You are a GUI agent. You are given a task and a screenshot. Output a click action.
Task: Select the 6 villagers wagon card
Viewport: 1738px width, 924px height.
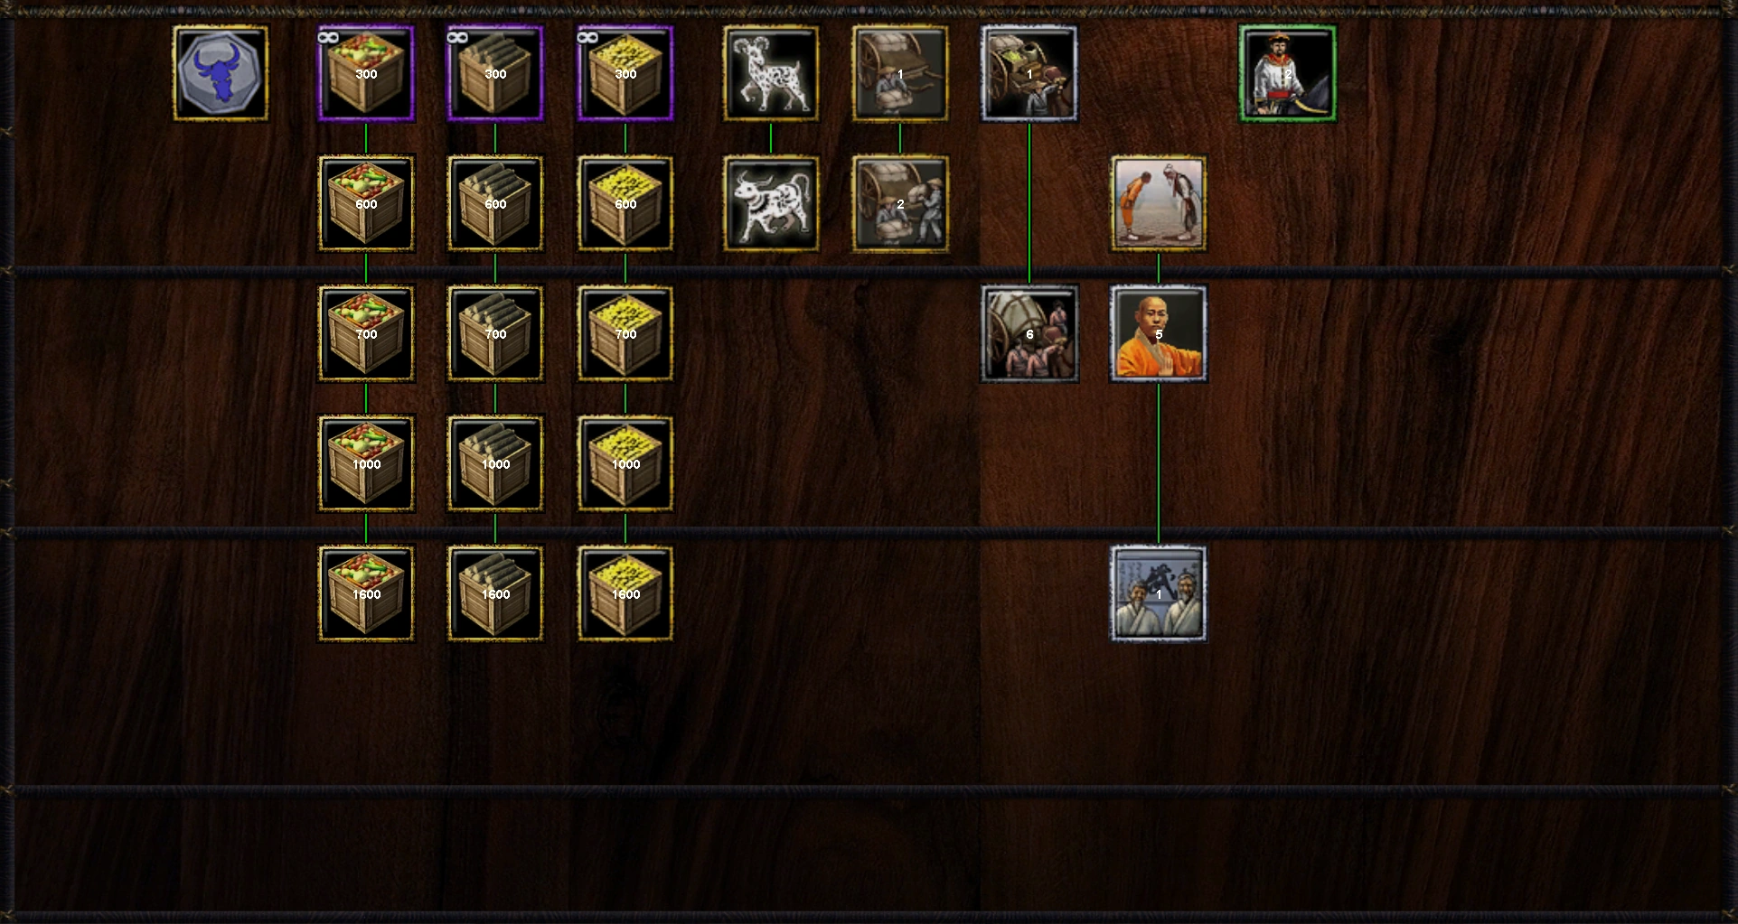coord(1029,333)
